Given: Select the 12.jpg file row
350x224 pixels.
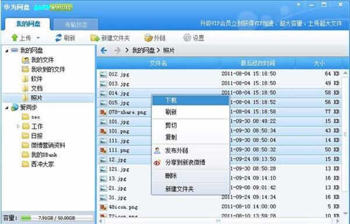Looking at the screenshot, I should coord(220,159).
